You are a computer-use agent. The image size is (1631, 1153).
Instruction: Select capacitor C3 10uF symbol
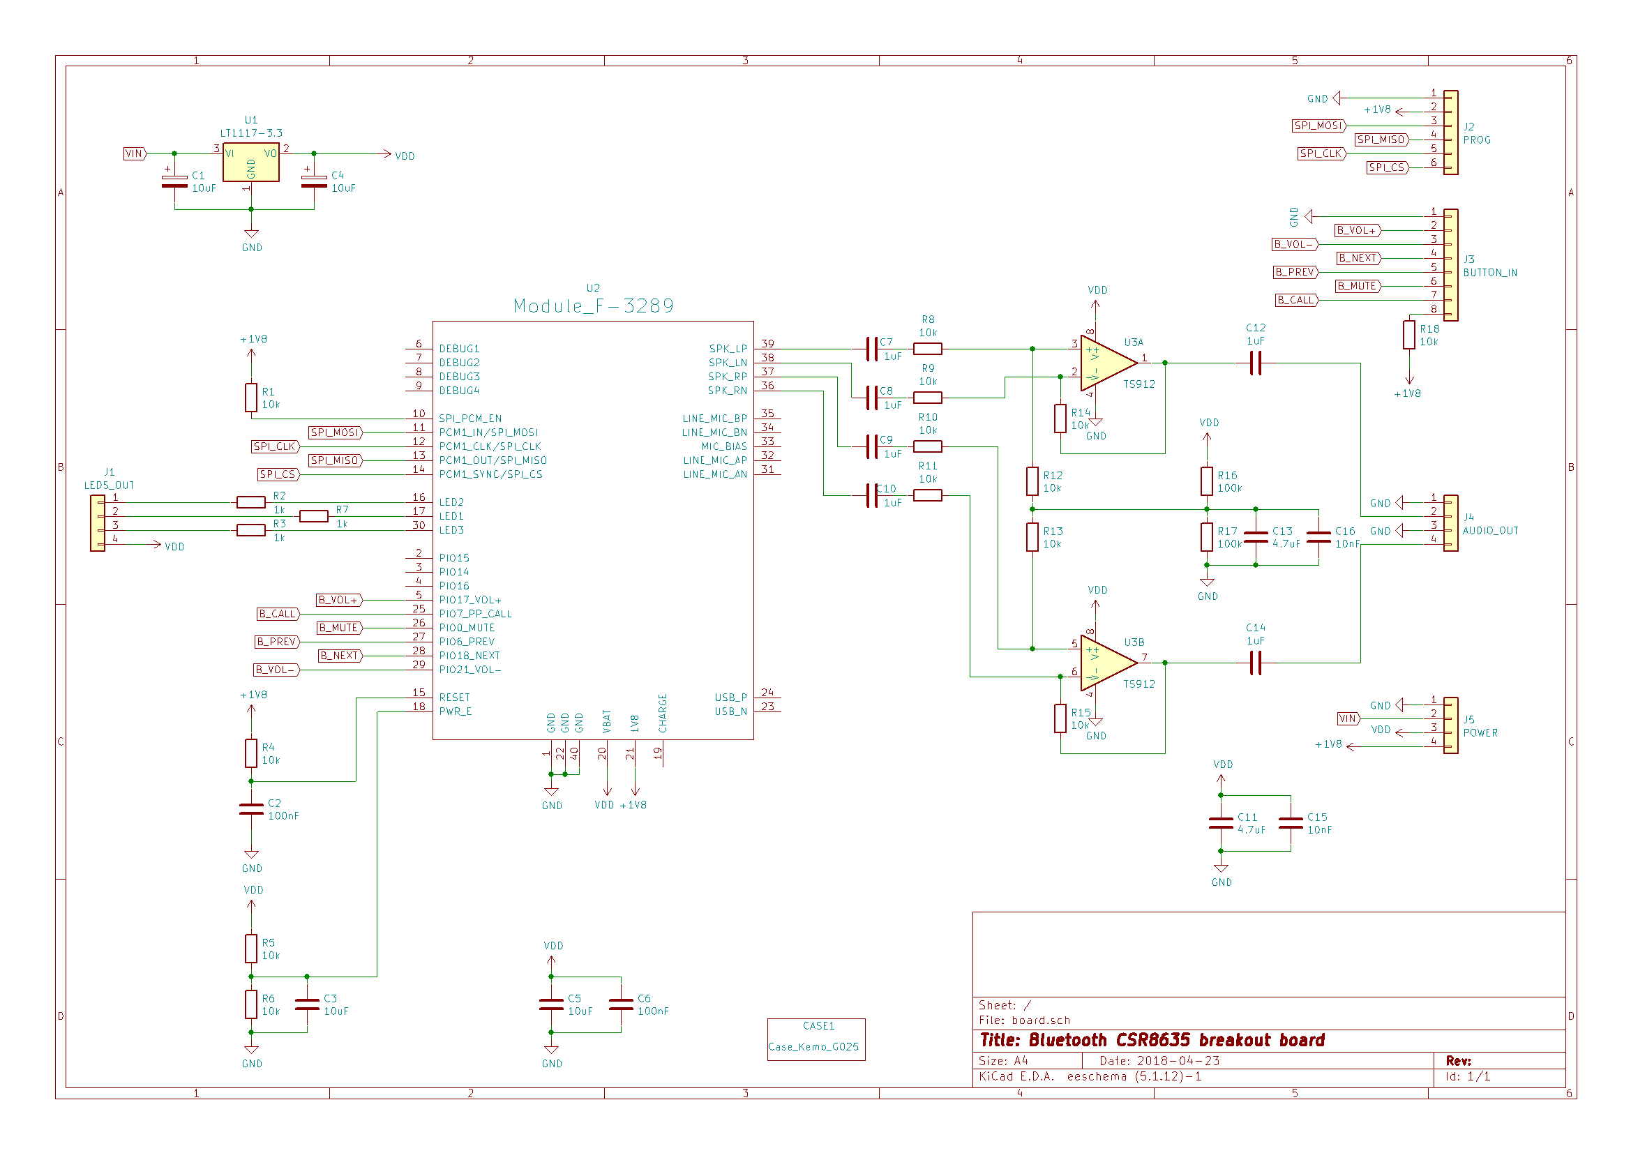click(x=307, y=1004)
